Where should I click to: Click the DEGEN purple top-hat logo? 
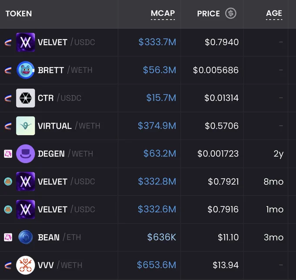tap(26, 153)
